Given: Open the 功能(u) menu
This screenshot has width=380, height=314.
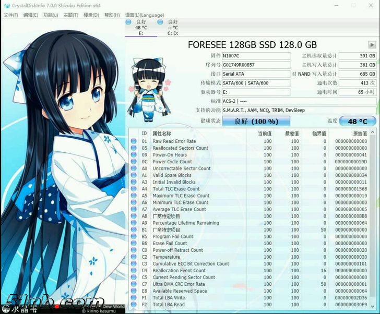Looking at the screenshot, I should pyautogui.click(x=51, y=15).
